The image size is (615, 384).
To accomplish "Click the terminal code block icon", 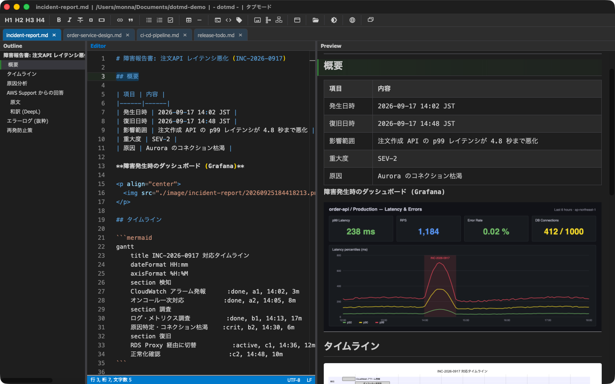I will point(218,20).
